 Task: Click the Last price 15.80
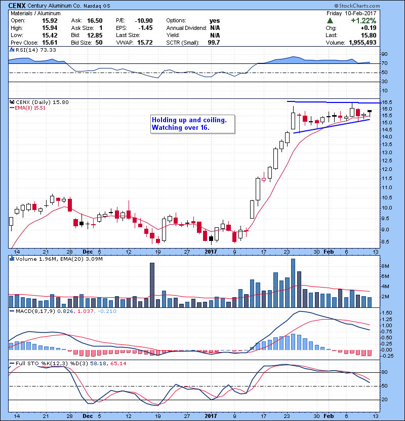[369, 35]
